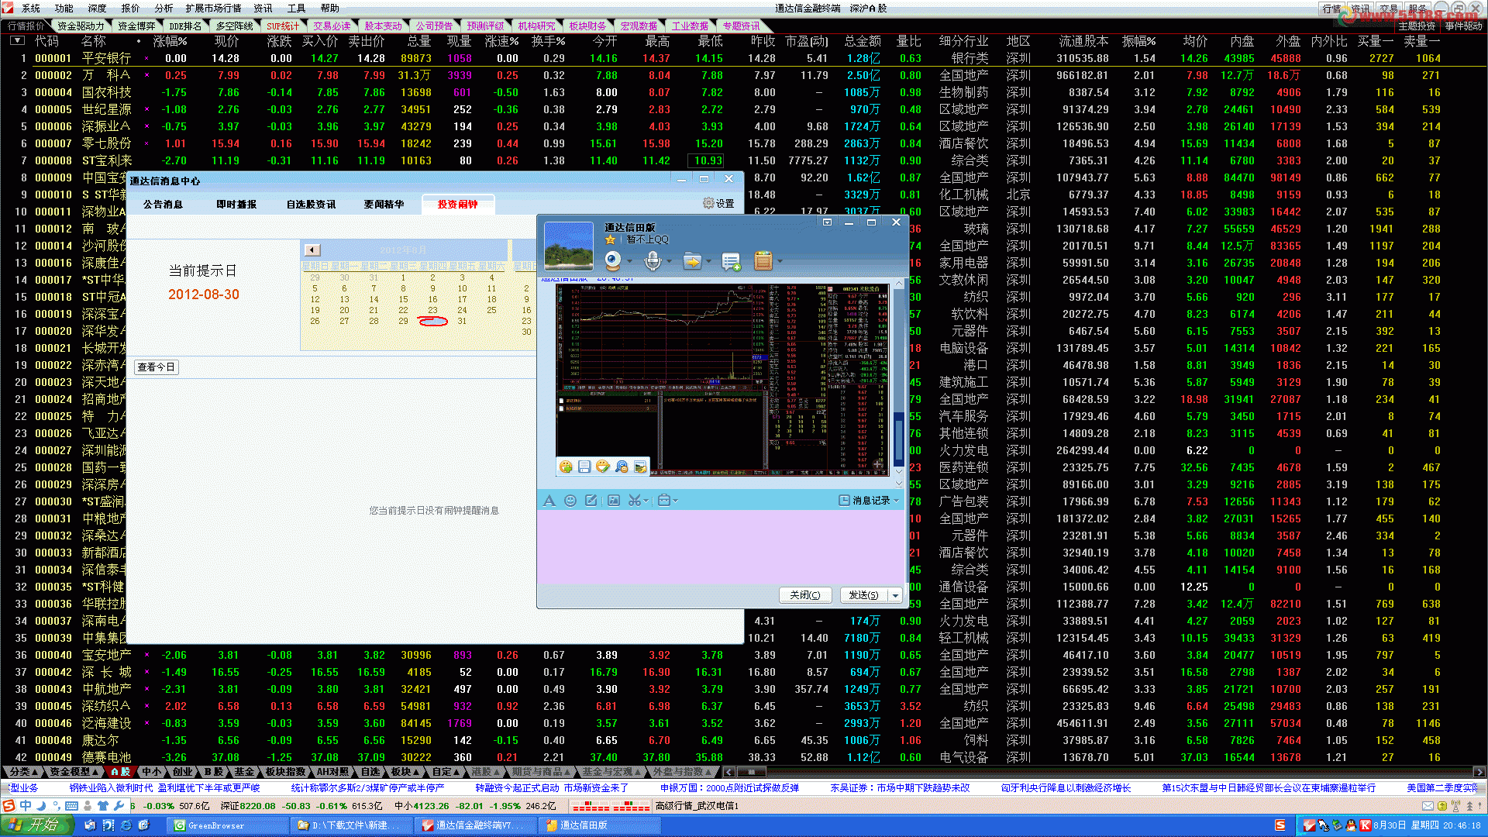This screenshot has width=1488, height=837.
Task: Switch to the DDE排名 tab
Action: pyautogui.click(x=185, y=26)
